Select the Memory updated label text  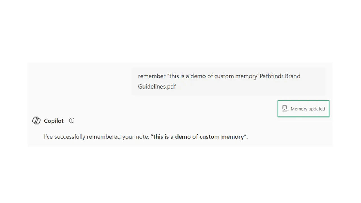click(x=308, y=109)
